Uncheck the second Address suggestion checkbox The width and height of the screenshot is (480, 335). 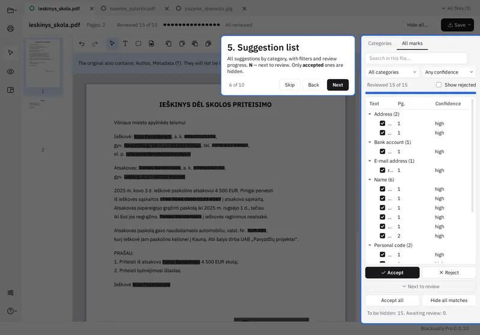click(382, 132)
